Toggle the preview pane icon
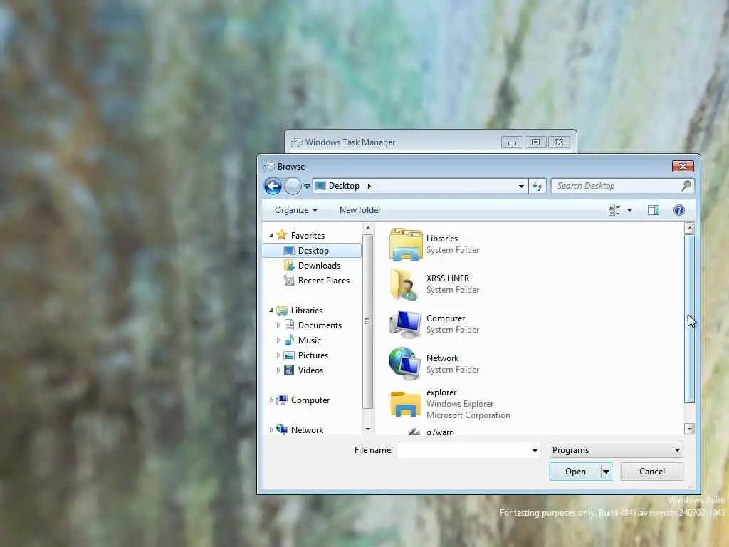Viewport: 729px width, 547px height. pos(654,210)
